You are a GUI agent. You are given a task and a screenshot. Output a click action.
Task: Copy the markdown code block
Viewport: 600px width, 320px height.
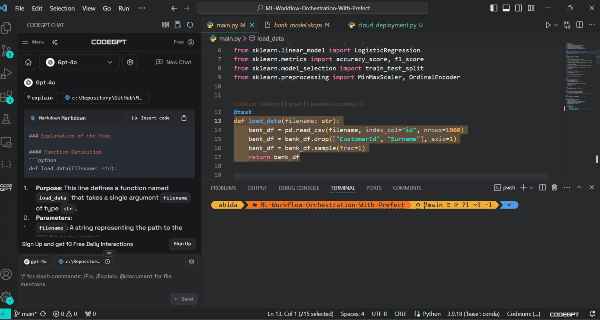(184, 118)
